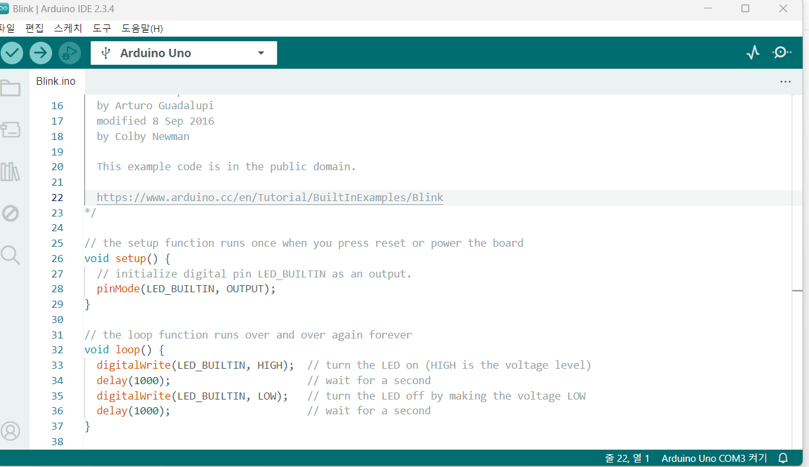Click 'by Colby Newman' comment text
The height and width of the screenshot is (467, 809).
coord(143,136)
